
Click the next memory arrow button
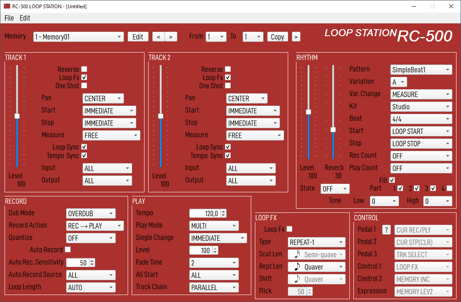tap(170, 37)
